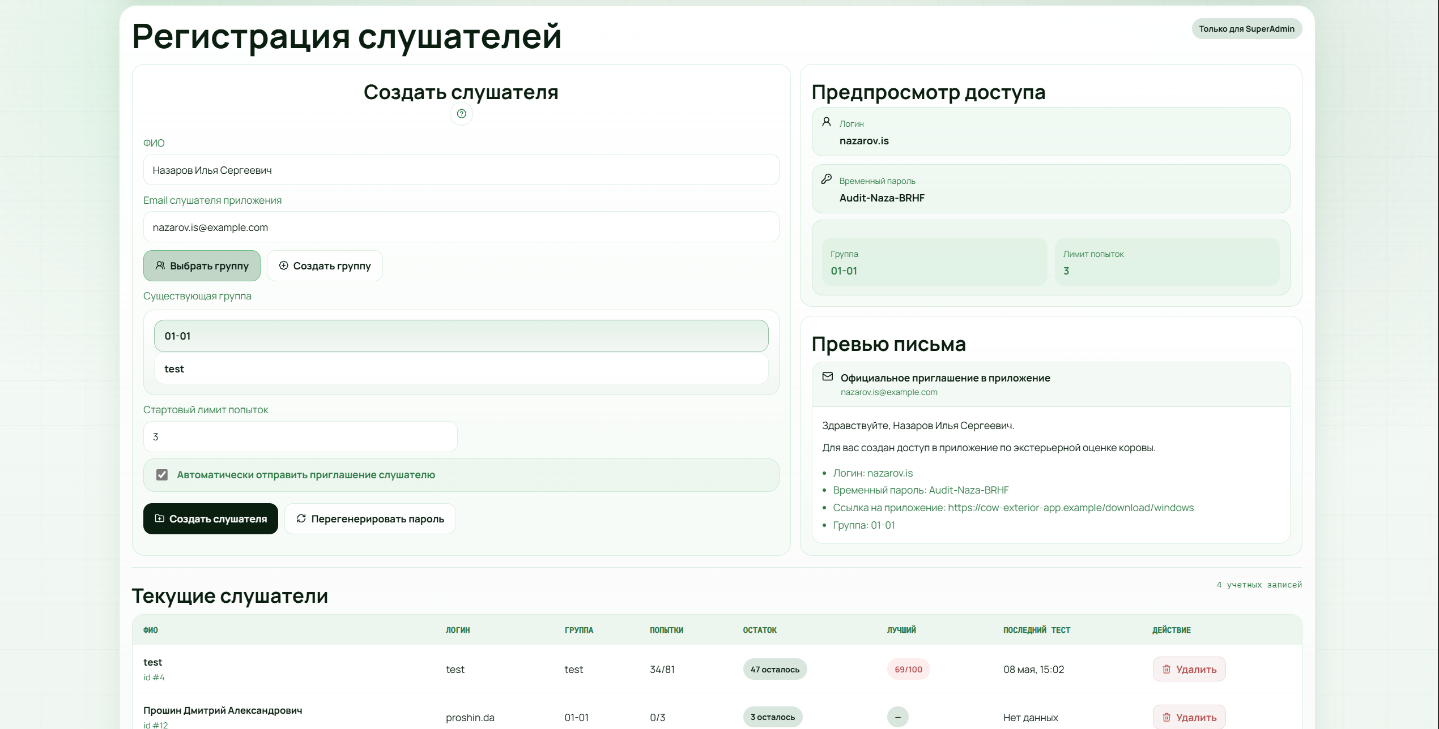The image size is (1439, 729).
Task: Click the Только для SuperAdmin badge
Action: coord(1247,29)
